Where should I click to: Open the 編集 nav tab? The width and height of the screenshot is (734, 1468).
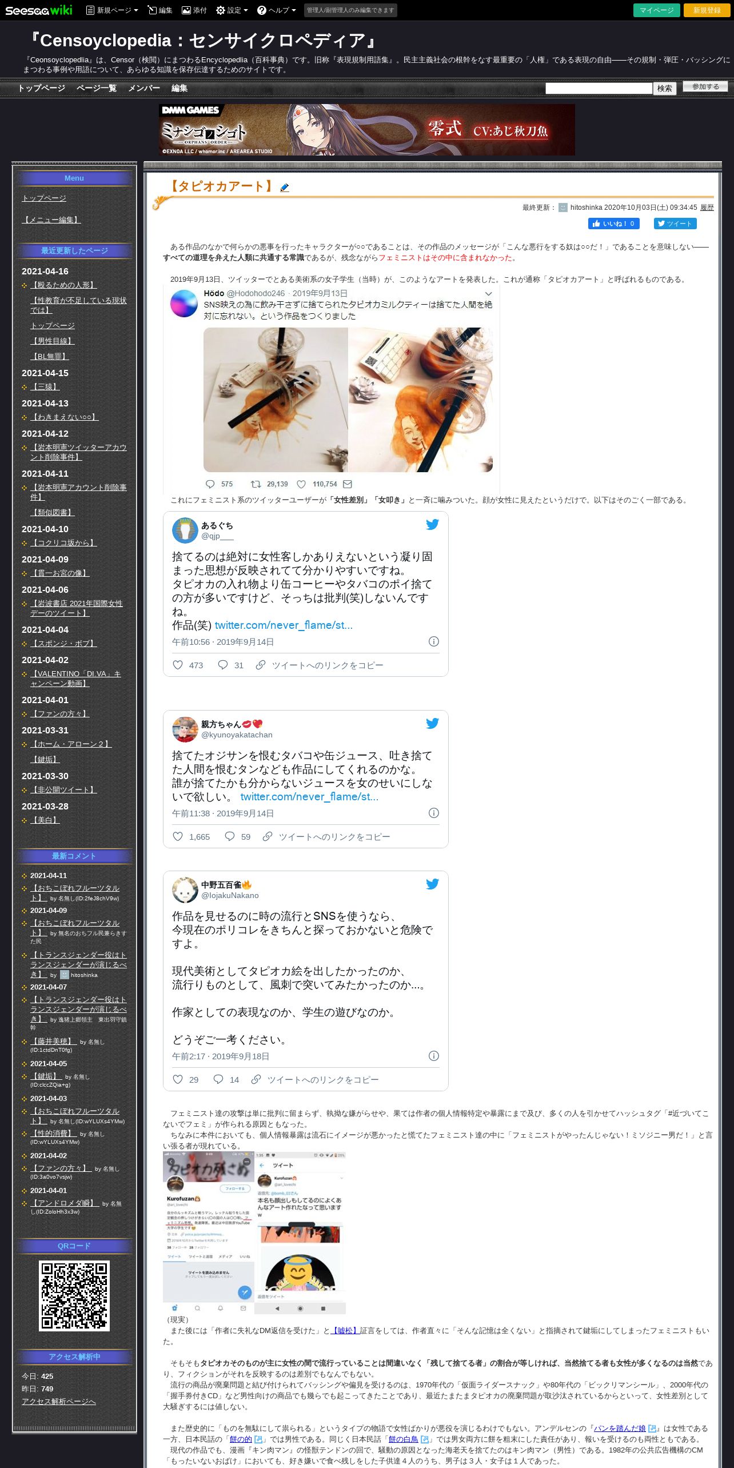coord(179,88)
